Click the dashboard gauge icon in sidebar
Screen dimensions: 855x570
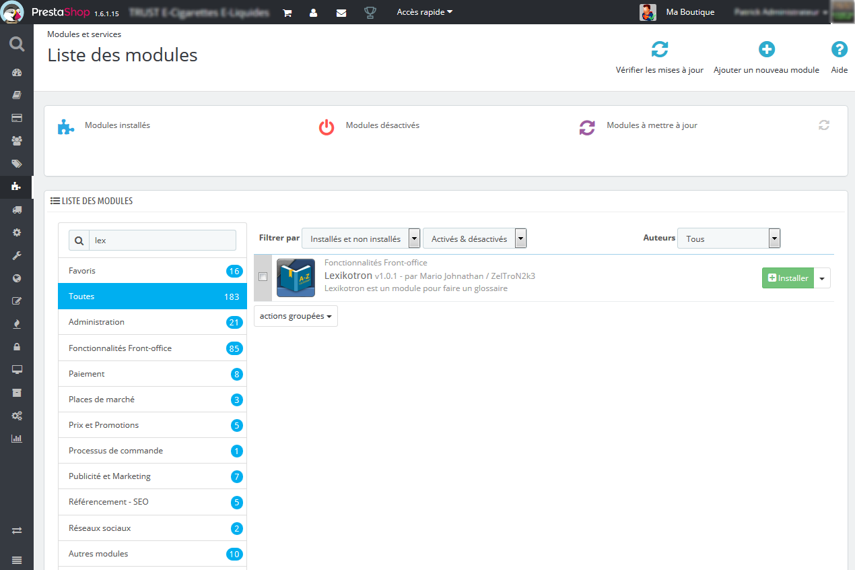(17, 73)
